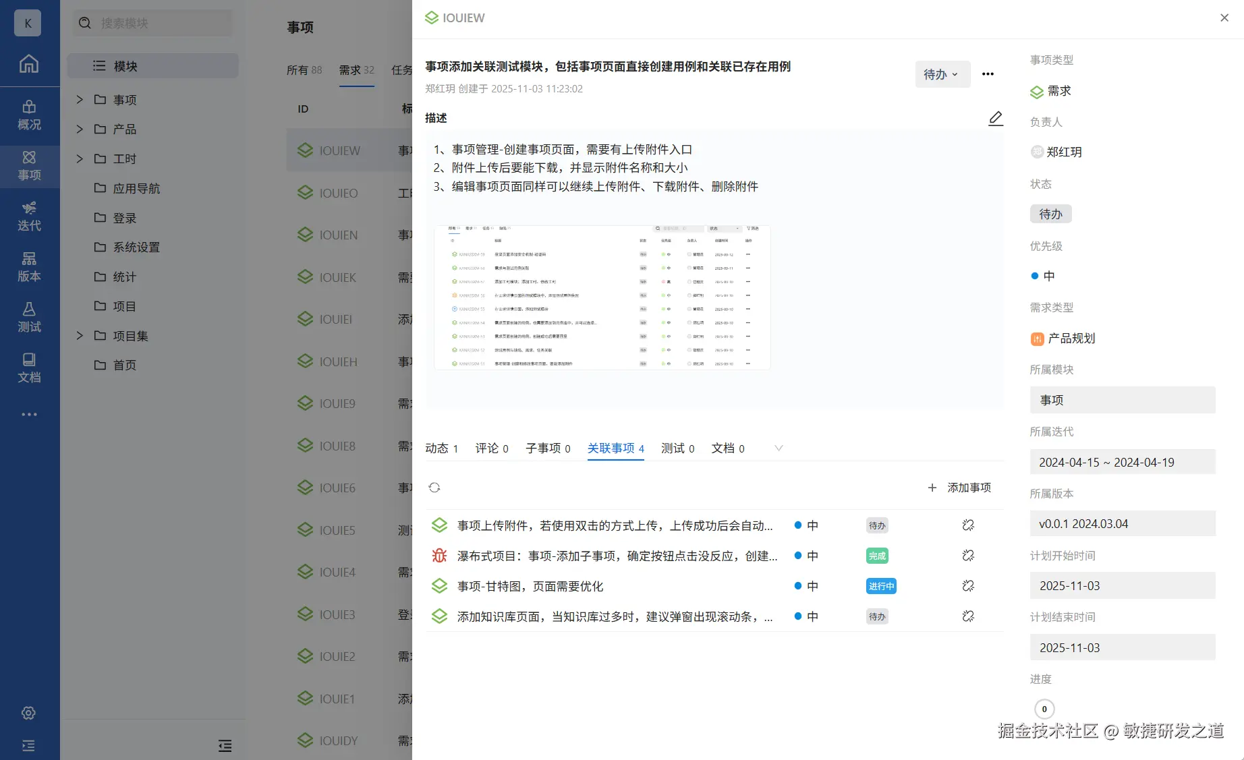Set 计划开始时间 date field
The height and width of the screenshot is (760, 1244).
point(1123,585)
